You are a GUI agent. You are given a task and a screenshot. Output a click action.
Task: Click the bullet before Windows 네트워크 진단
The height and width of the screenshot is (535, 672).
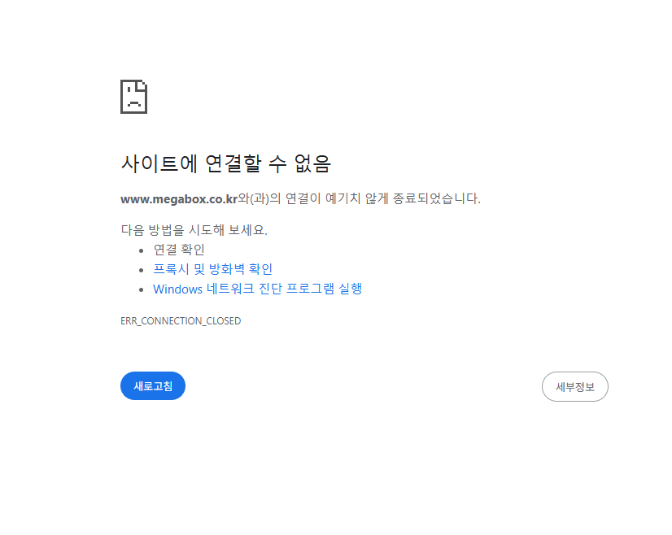[x=142, y=290]
